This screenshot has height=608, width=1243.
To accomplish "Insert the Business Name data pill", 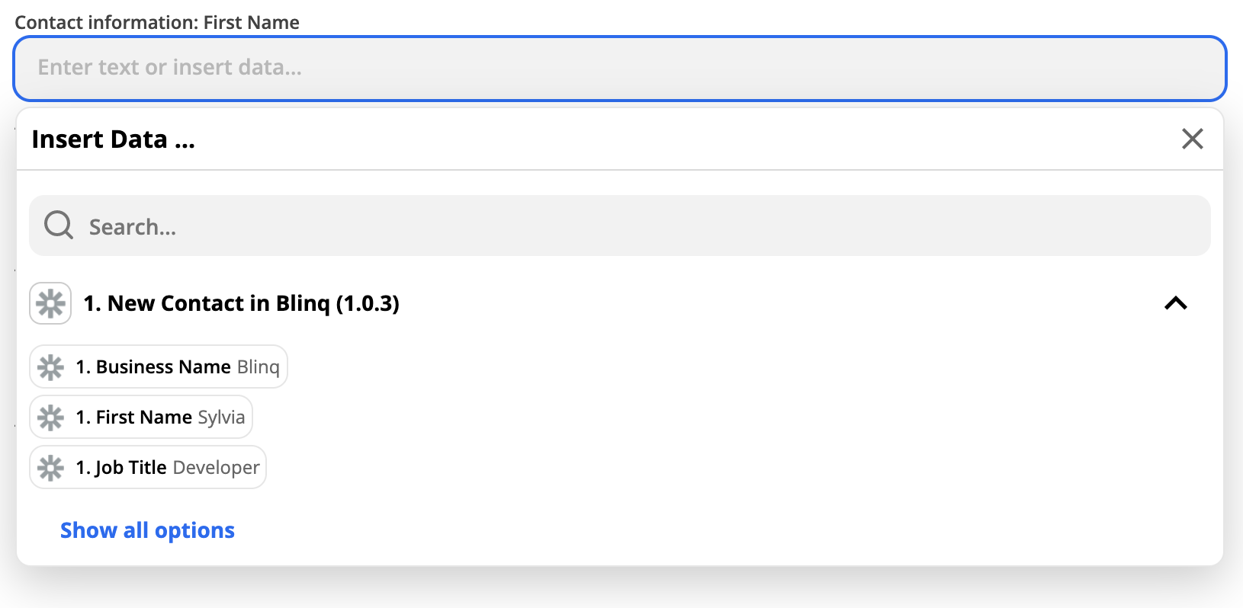I will coord(159,366).
